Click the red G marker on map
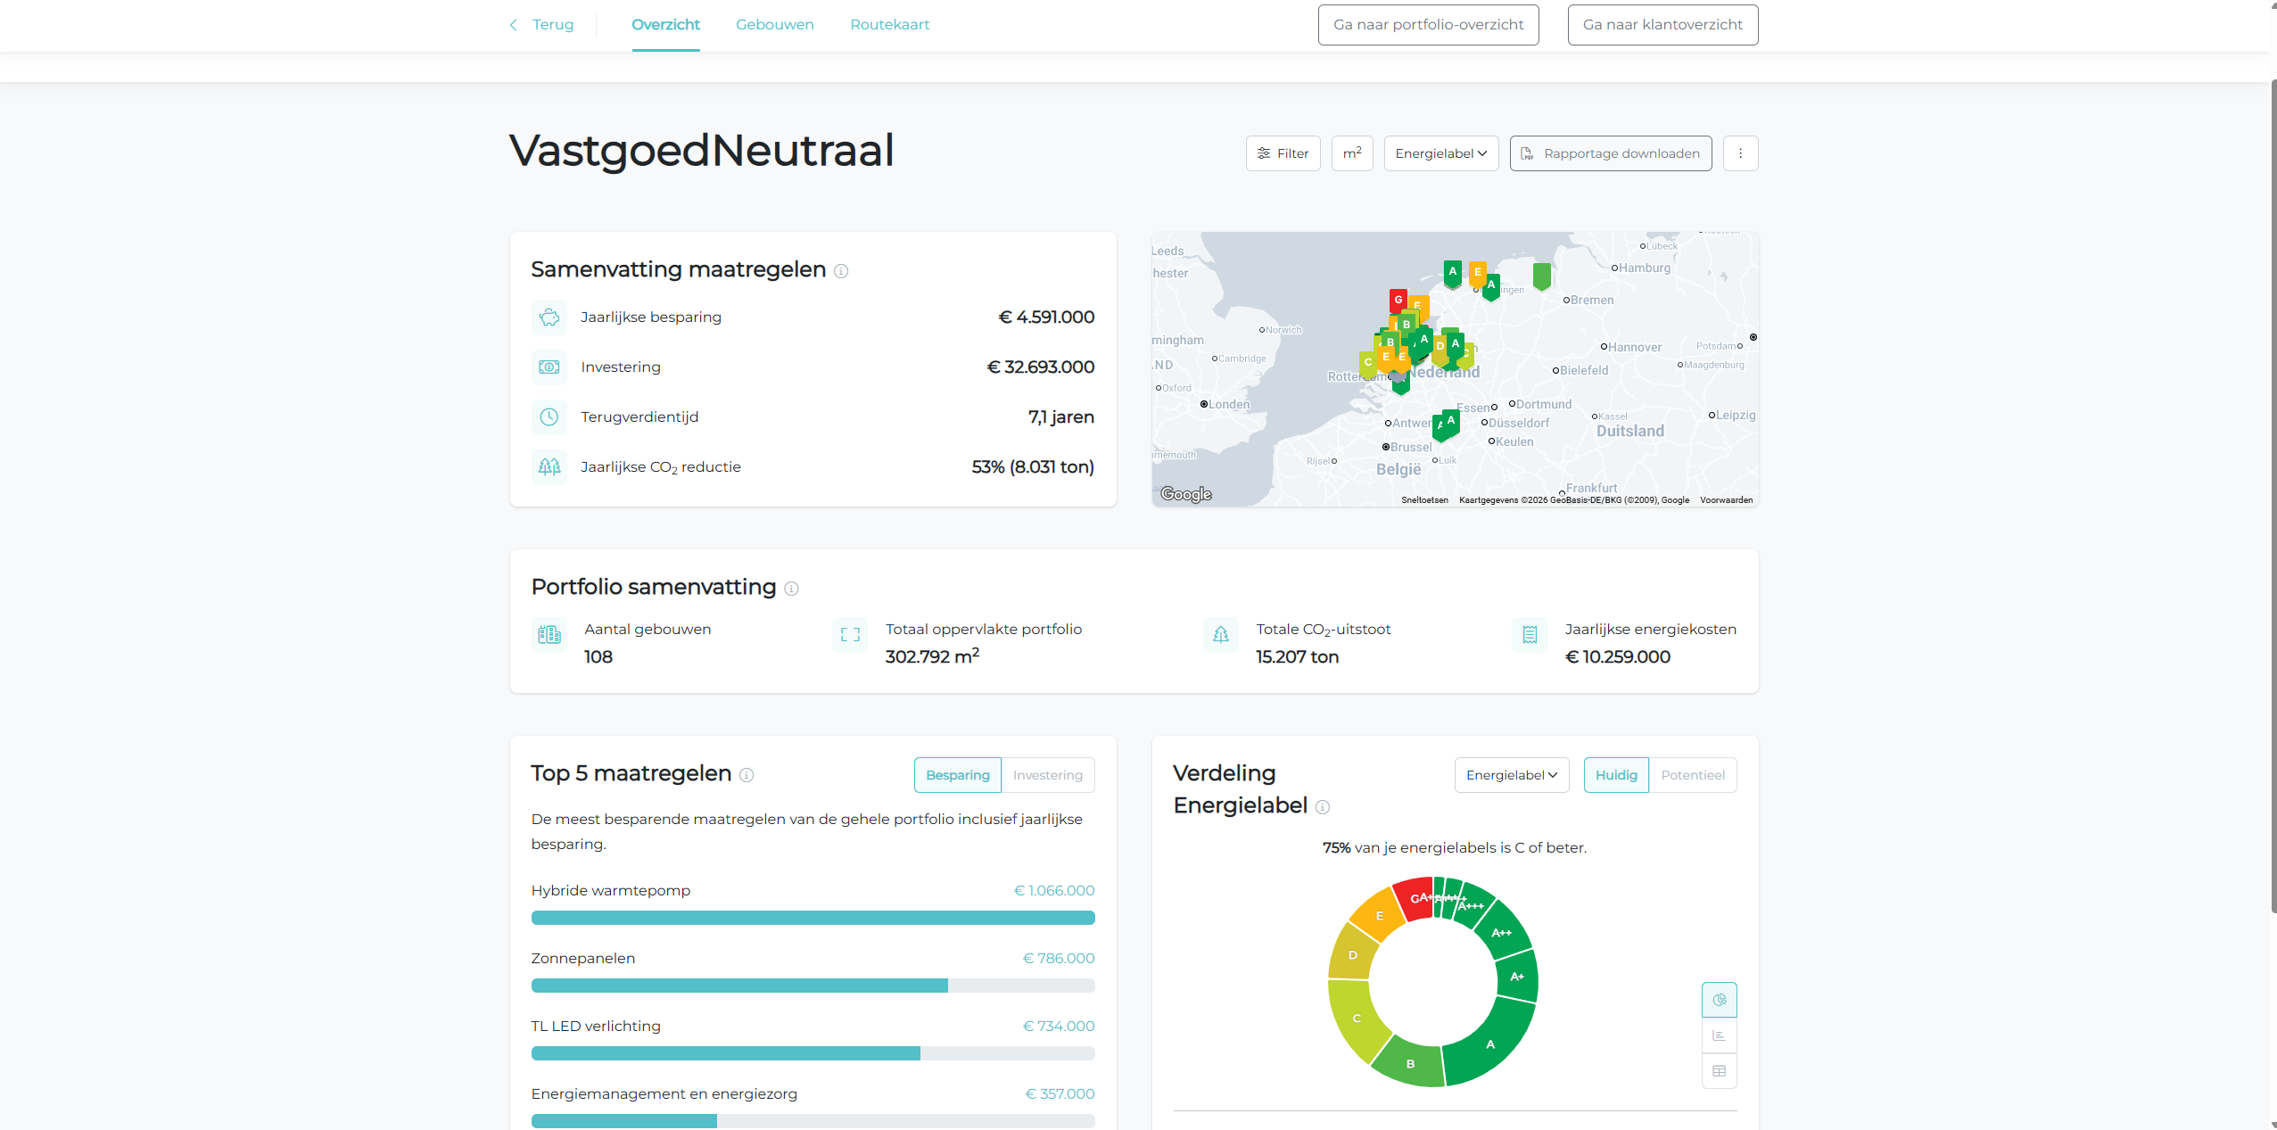Viewport: 2277px width, 1130px height. point(1398,300)
